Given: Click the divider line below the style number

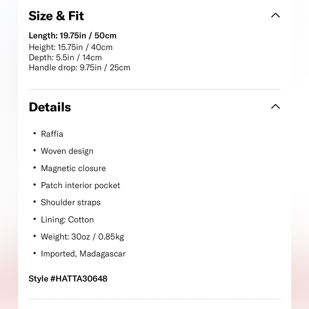Looking at the screenshot, I should (154, 299).
